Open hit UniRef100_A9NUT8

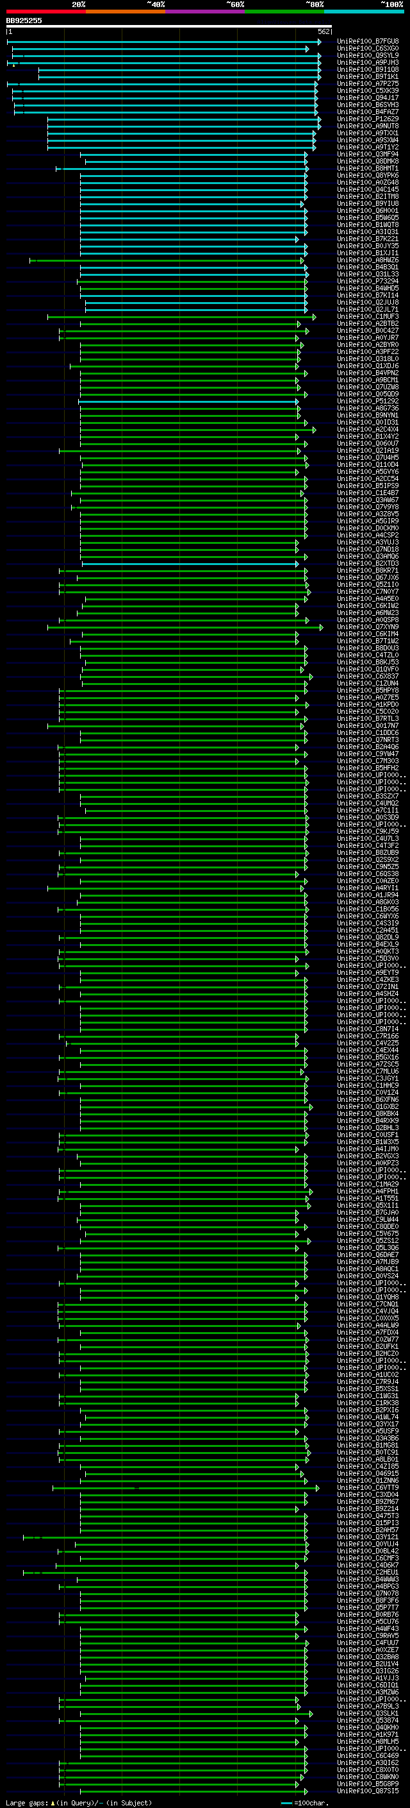pyautogui.click(x=368, y=126)
